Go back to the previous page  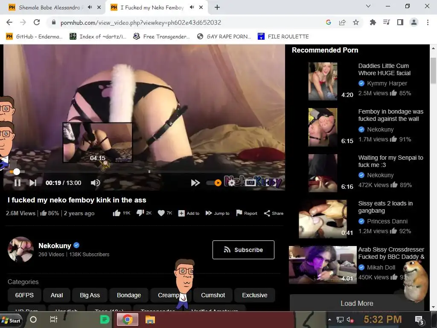click(x=9, y=22)
